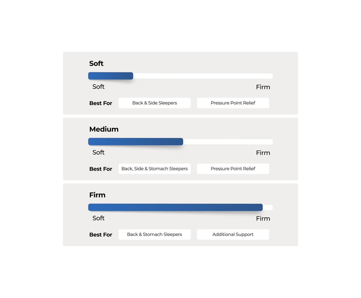361x298 pixels.
Task: Select Pressure Point Relief in the Medium card
Action: 233,169
